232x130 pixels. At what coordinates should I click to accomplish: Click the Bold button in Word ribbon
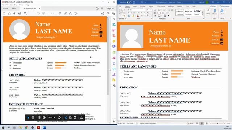129,13
